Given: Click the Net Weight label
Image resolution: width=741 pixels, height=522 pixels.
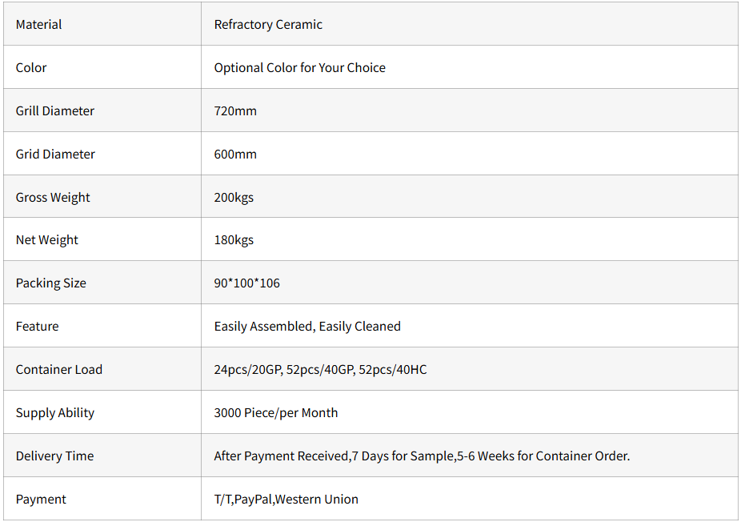Looking at the screenshot, I should pos(47,240).
